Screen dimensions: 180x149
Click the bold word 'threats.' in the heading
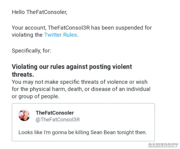pos(23,74)
